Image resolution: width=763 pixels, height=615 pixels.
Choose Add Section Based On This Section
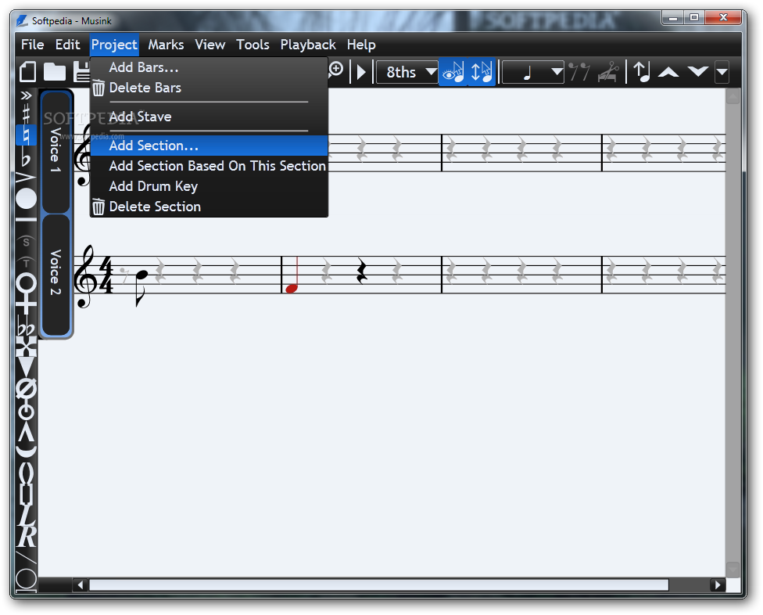[x=210, y=166]
